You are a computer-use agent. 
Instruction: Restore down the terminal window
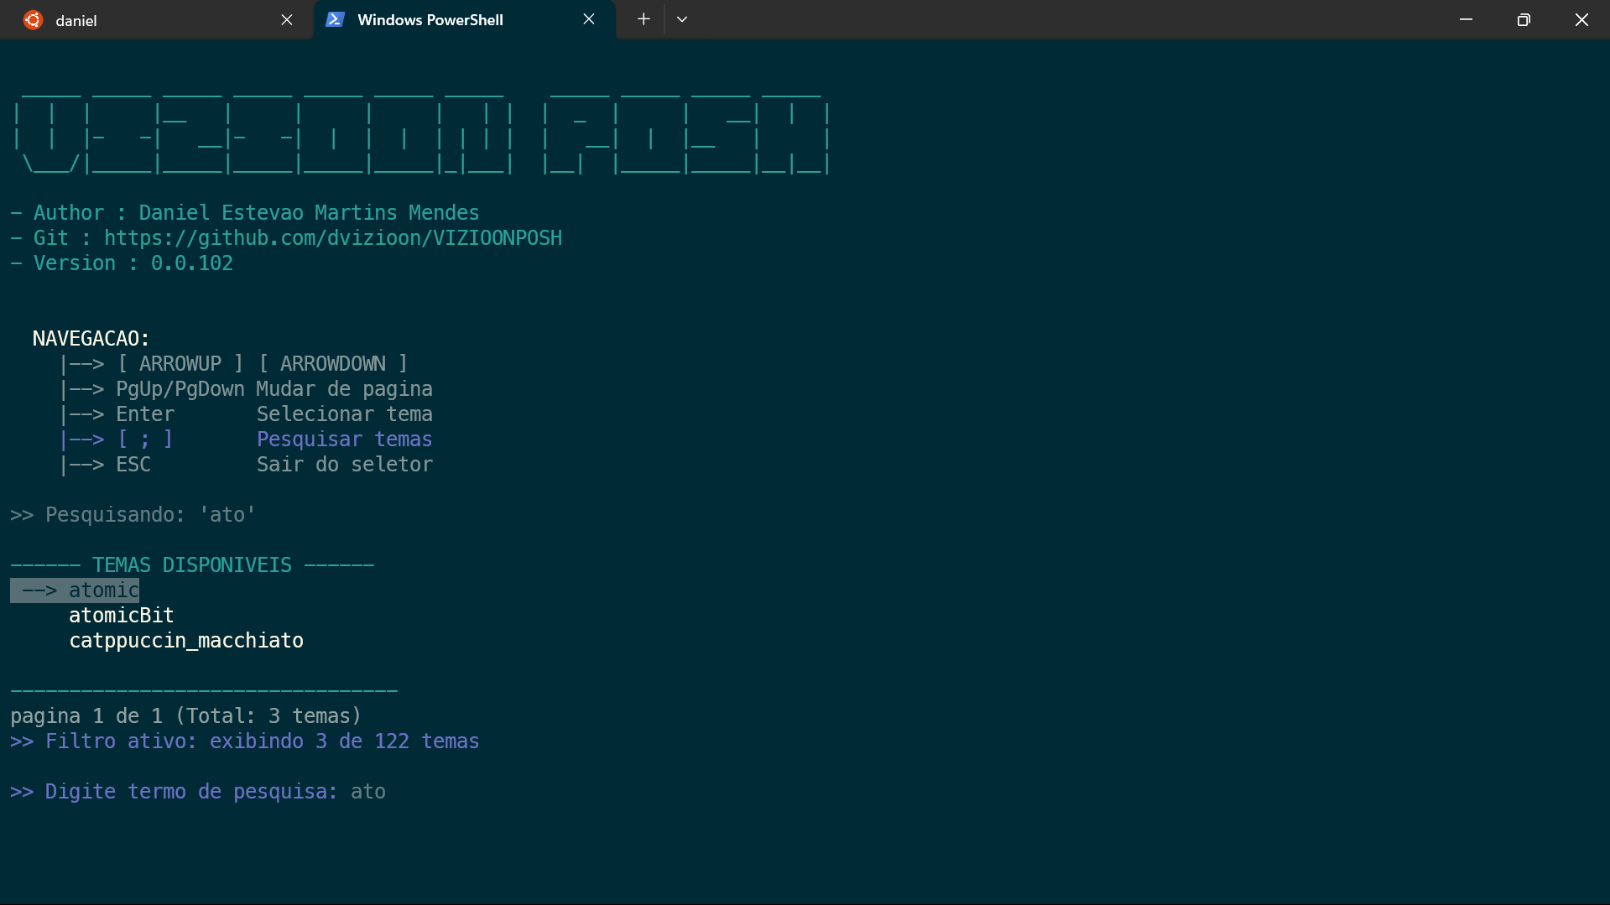(1524, 19)
